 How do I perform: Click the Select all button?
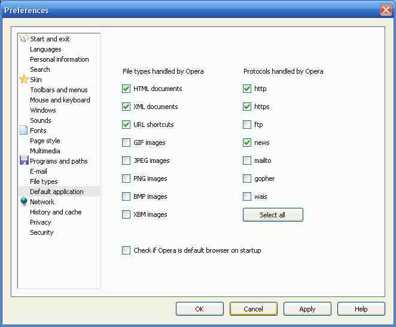273,215
